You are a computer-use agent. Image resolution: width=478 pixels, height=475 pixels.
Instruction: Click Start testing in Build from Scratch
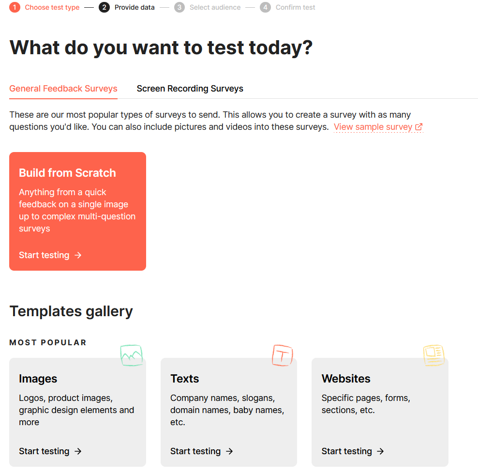point(44,255)
